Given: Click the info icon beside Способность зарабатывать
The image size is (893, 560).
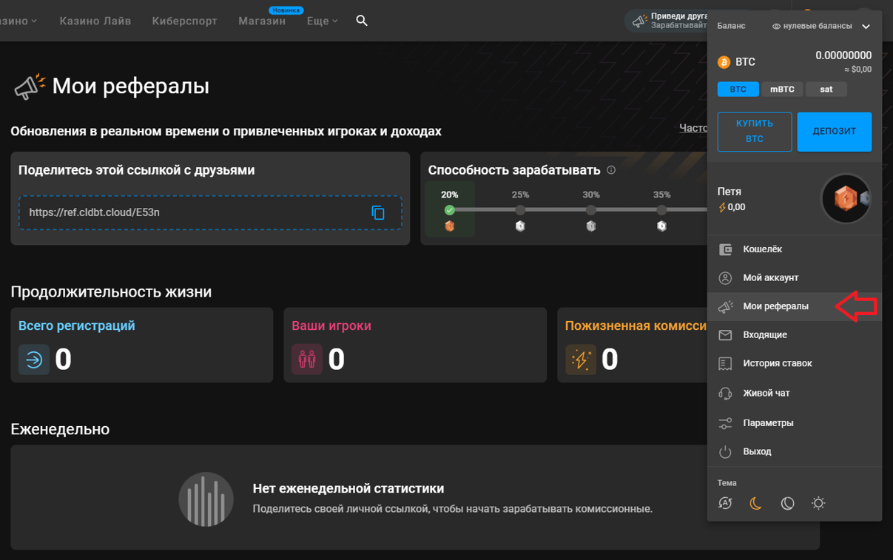Looking at the screenshot, I should click(611, 170).
